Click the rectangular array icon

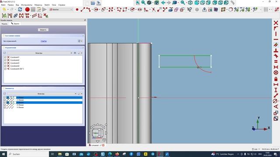34,16
